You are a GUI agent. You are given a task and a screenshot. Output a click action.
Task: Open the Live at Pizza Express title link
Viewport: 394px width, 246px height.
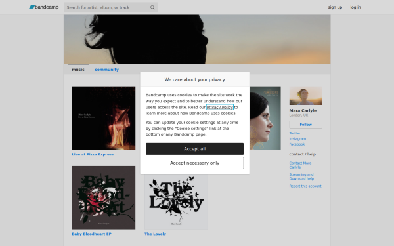click(93, 154)
